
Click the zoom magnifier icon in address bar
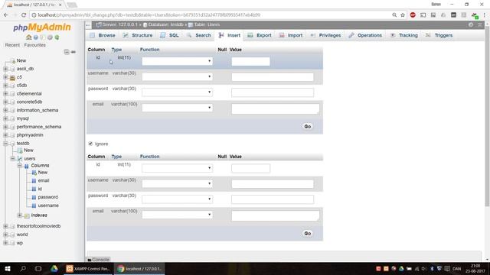pos(394,15)
